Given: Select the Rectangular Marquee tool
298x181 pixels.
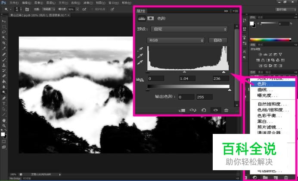Looking at the screenshot, I should click(4, 27).
